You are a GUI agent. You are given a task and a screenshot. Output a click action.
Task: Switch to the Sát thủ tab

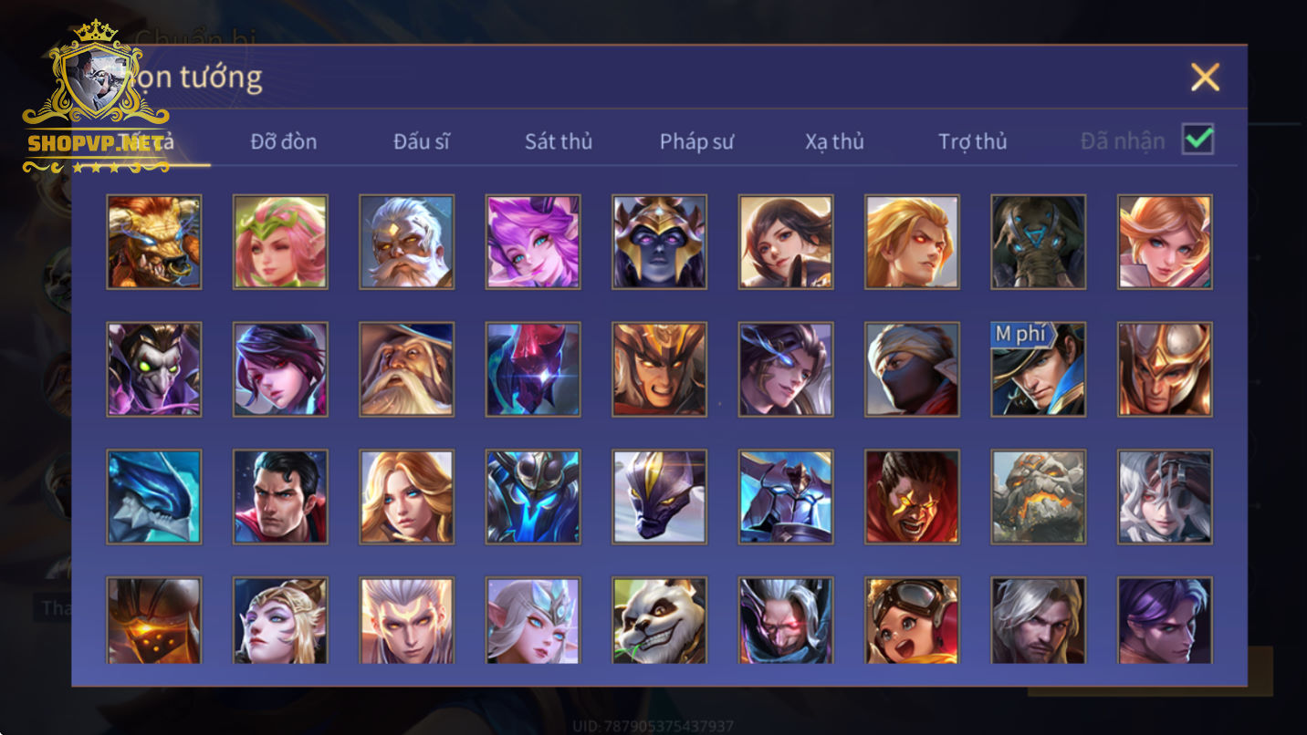pyautogui.click(x=559, y=141)
